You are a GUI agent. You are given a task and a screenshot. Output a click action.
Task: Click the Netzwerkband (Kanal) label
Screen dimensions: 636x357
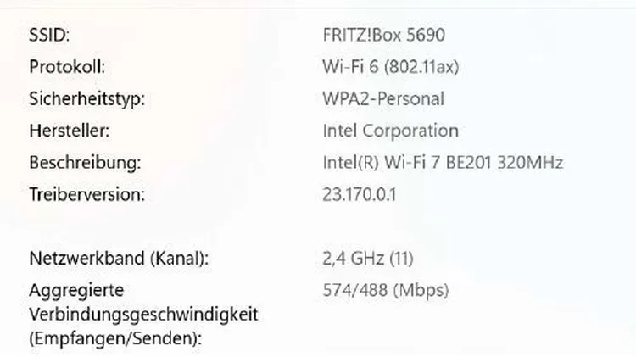point(118,258)
